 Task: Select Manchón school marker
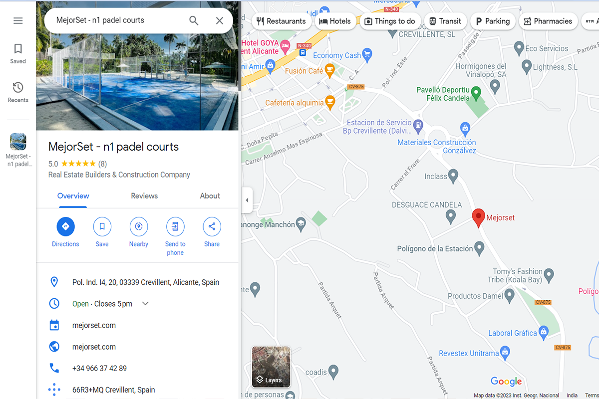tap(300, 224)
